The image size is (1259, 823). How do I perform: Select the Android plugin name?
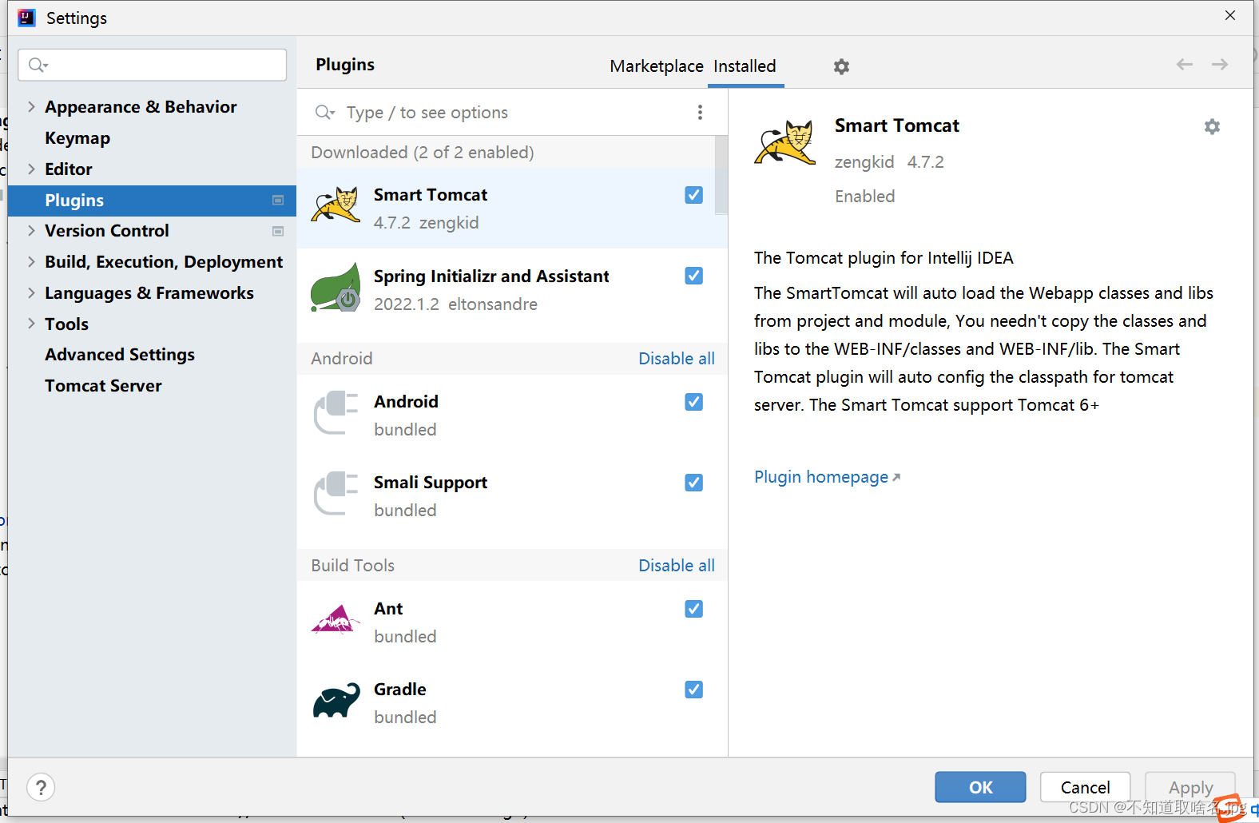pyautogui.click(x=406, y=402)
